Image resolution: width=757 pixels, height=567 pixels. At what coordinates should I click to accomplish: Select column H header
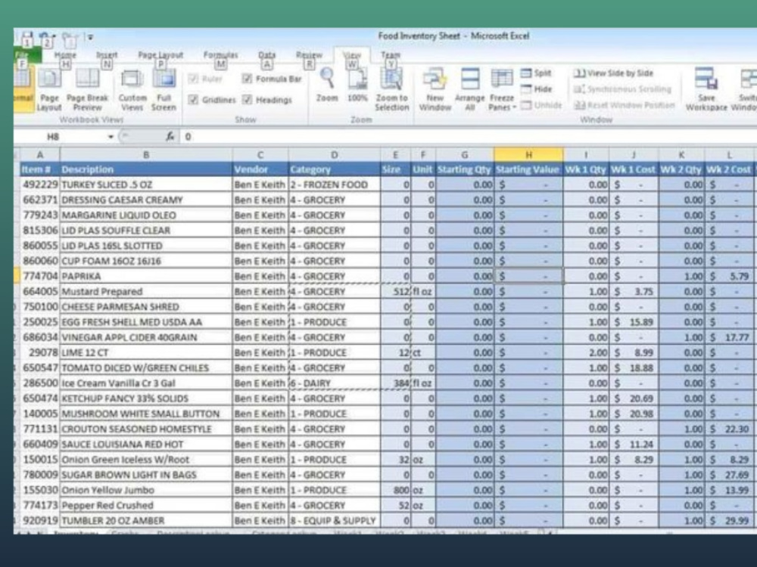coord(528,155)
